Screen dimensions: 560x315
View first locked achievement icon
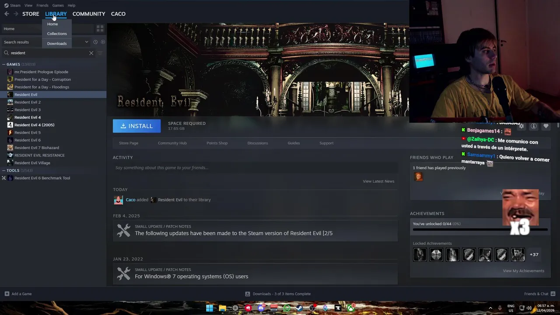coord(420,255)
